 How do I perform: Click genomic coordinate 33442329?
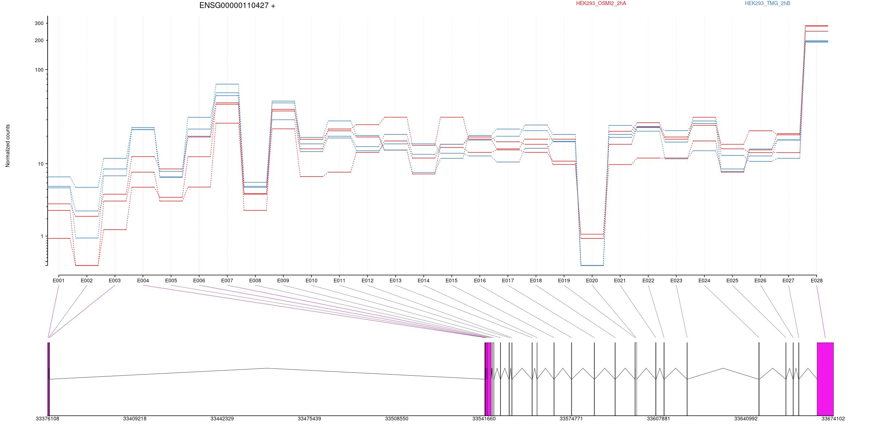pos(222,419)
